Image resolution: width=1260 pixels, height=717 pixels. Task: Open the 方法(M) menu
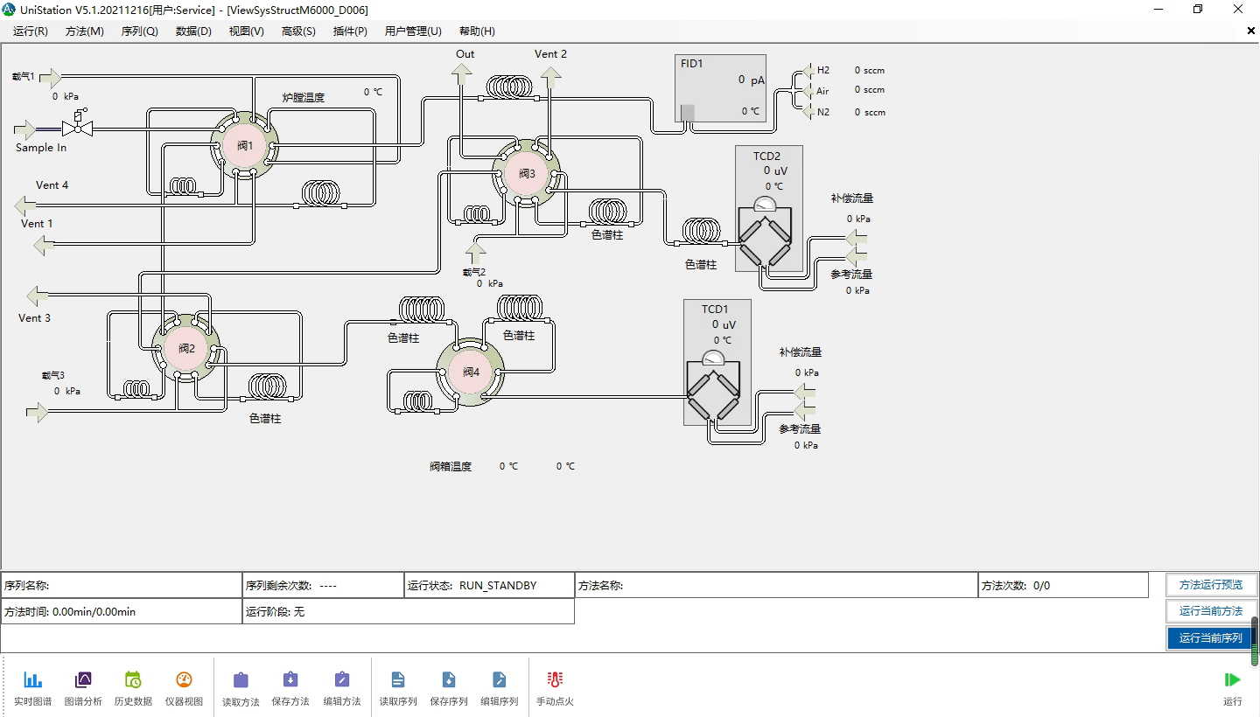coord(85,31)
